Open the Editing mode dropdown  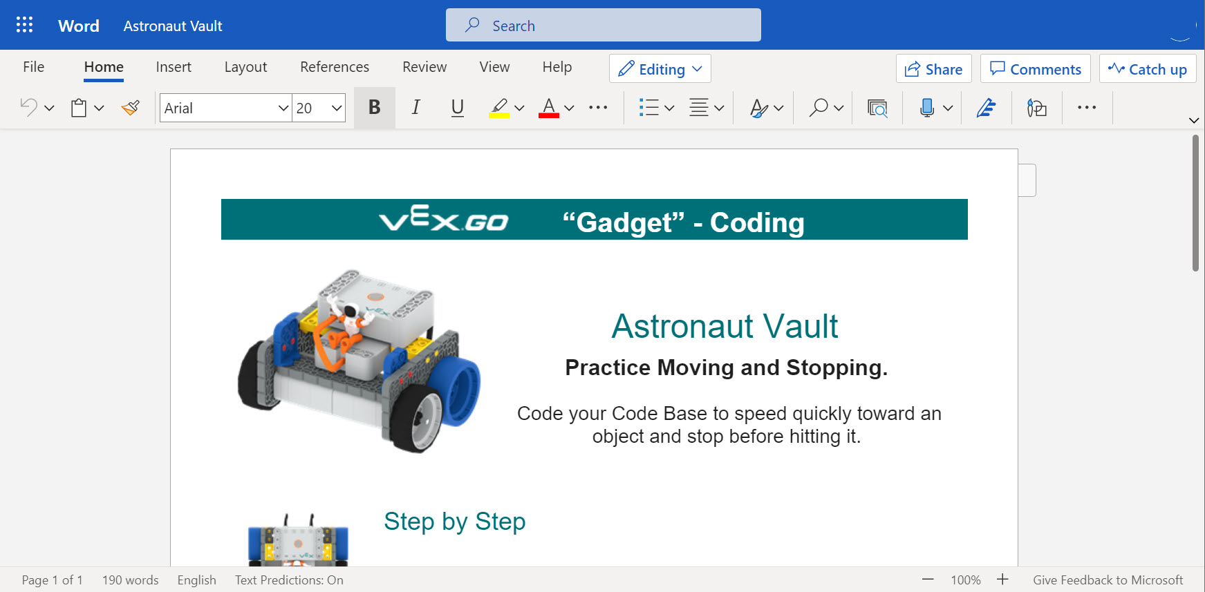[x=660, y=69]
